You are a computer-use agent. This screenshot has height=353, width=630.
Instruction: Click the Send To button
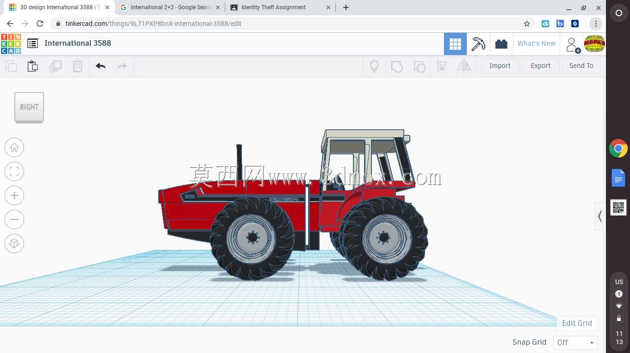pos(581,66)
